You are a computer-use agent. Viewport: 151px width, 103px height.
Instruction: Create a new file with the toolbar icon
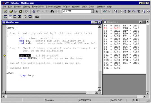click(5, 11)
